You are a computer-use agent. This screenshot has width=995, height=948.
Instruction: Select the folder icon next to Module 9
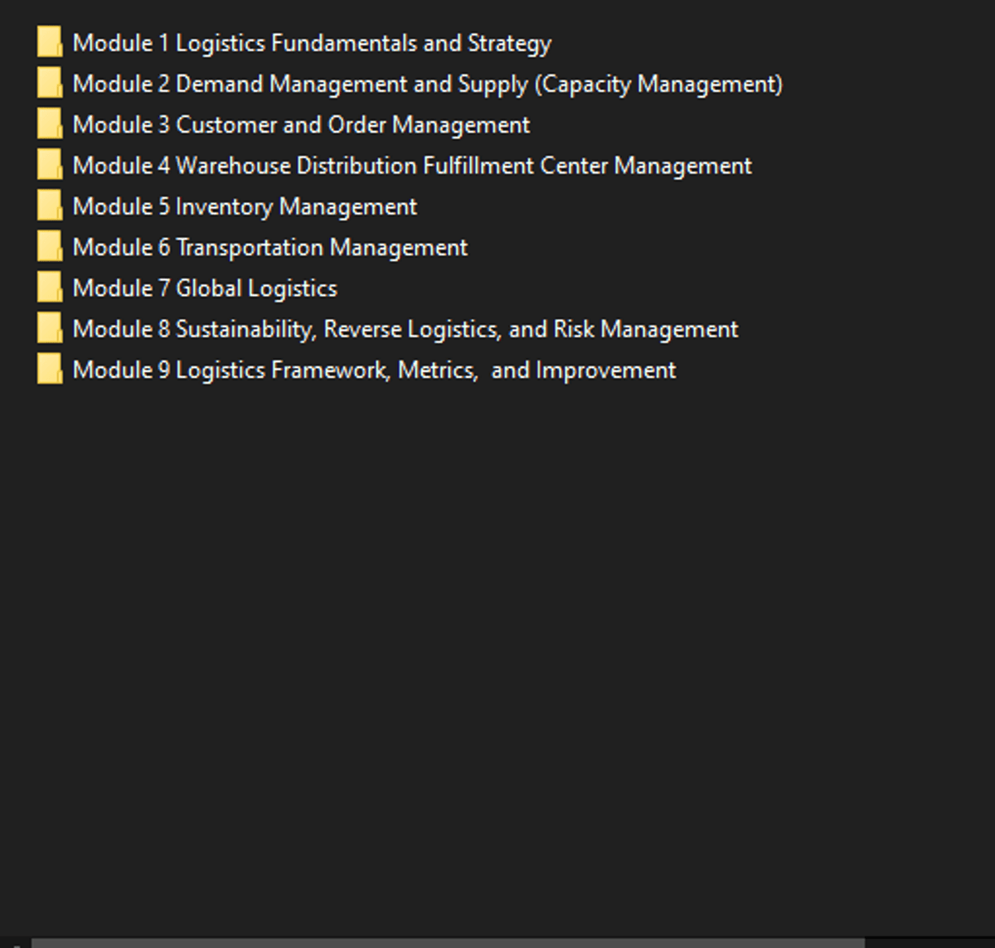50,370
